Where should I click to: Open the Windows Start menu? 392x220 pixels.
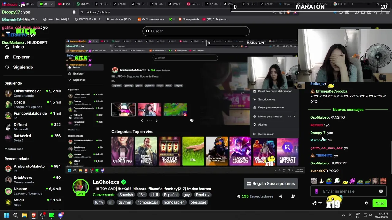[6, 215]
